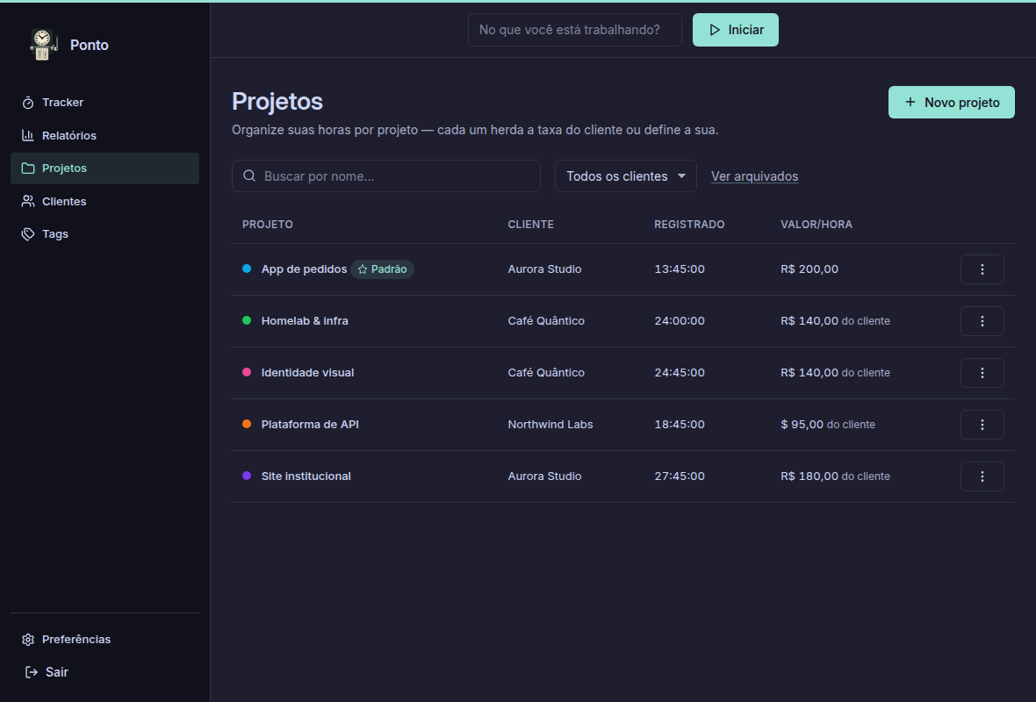Image resolution: width=1036 pixels, height=702 pixels.
Task: Click the Padrão default badge
Action: [x=382, y=269]
